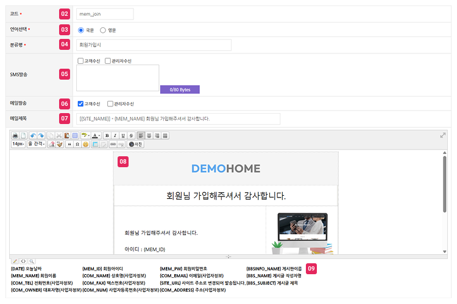
Task: Click the table layout icon
Action: tap(95, 144)
